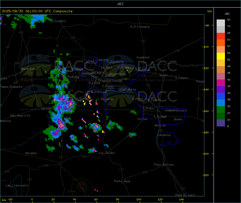Click the 'J_Prats' map label

click(148, 108)
